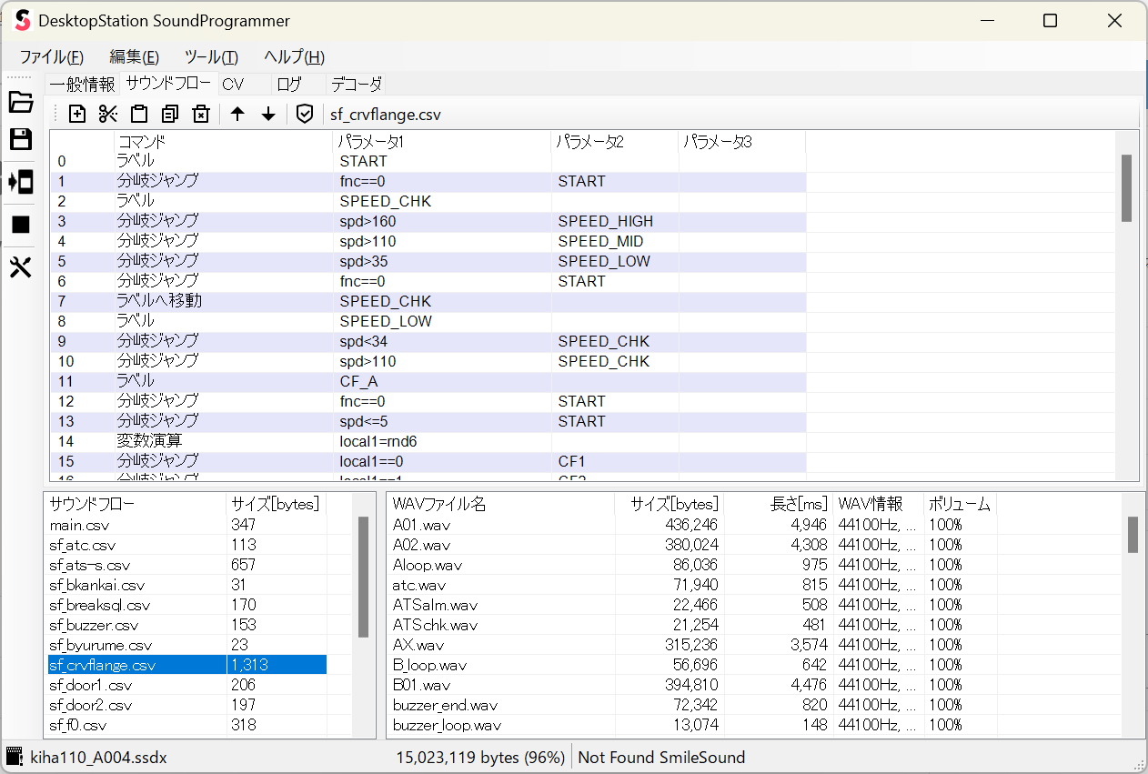Click the command list vertical scrollbar
The height and width of the screenshot is (774, 1148).
(1126, 188)
